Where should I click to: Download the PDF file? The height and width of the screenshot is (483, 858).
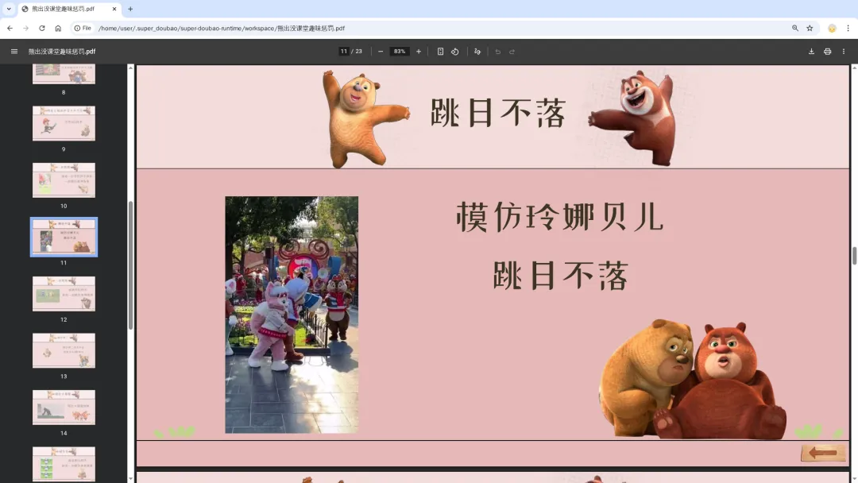(x=811, y=52)
